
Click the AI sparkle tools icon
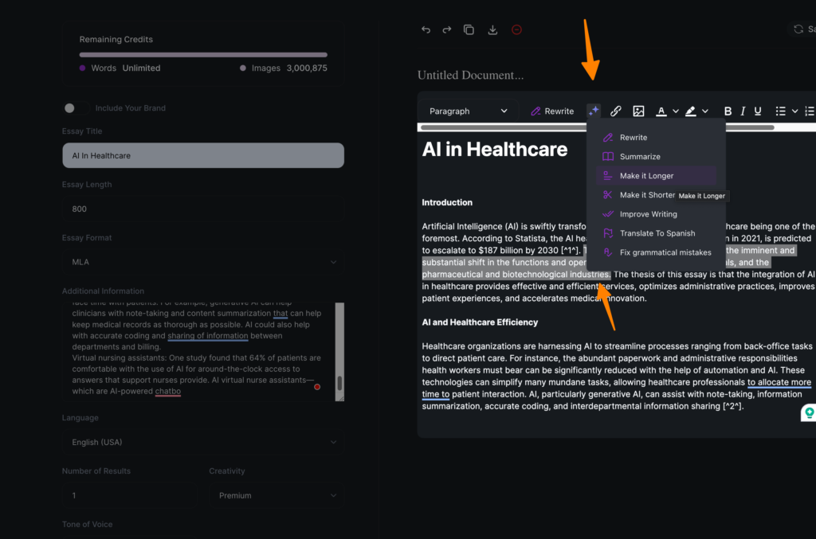pyautogui.click(x=594, y=111)
